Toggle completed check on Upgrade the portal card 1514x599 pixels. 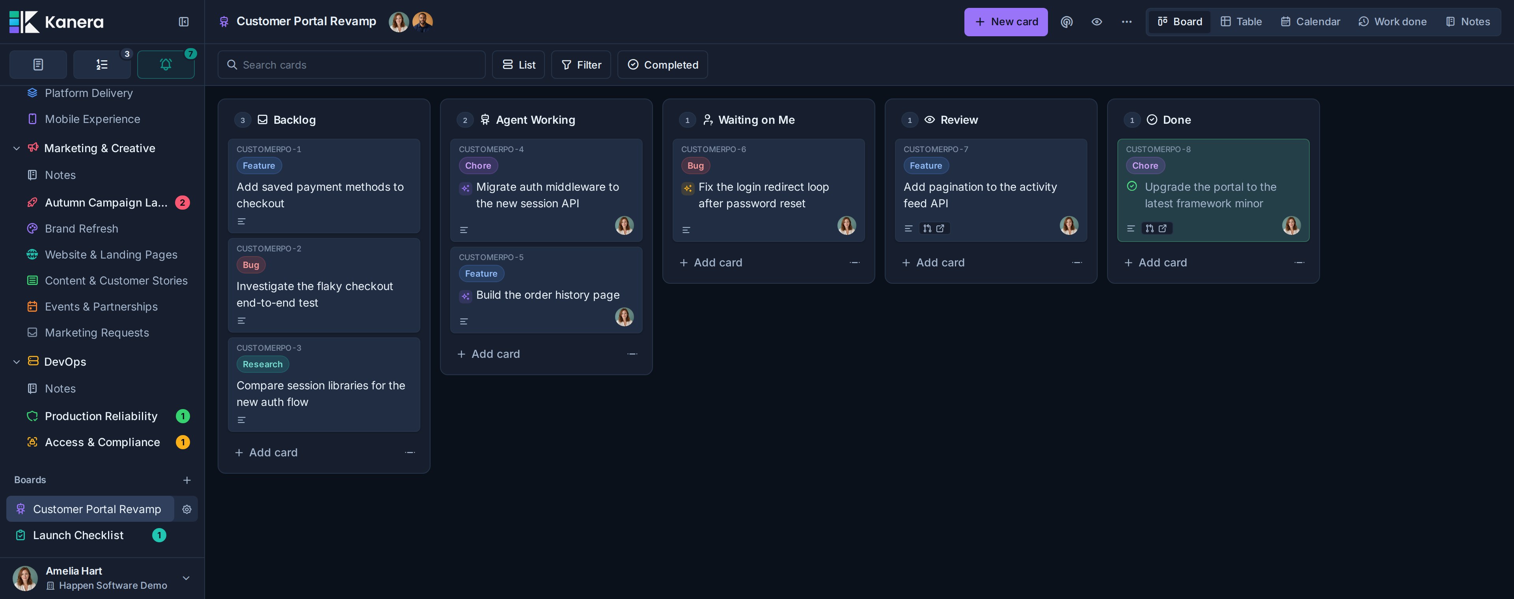[x=1132, y=186]
